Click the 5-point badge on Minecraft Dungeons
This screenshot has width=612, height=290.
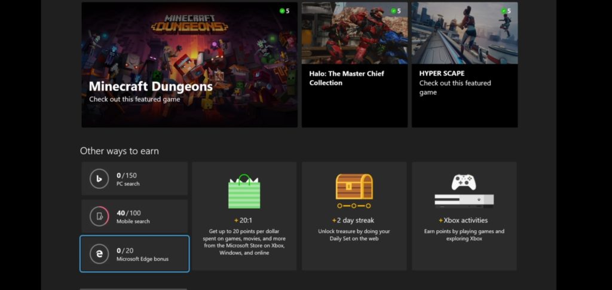point(284,11)
